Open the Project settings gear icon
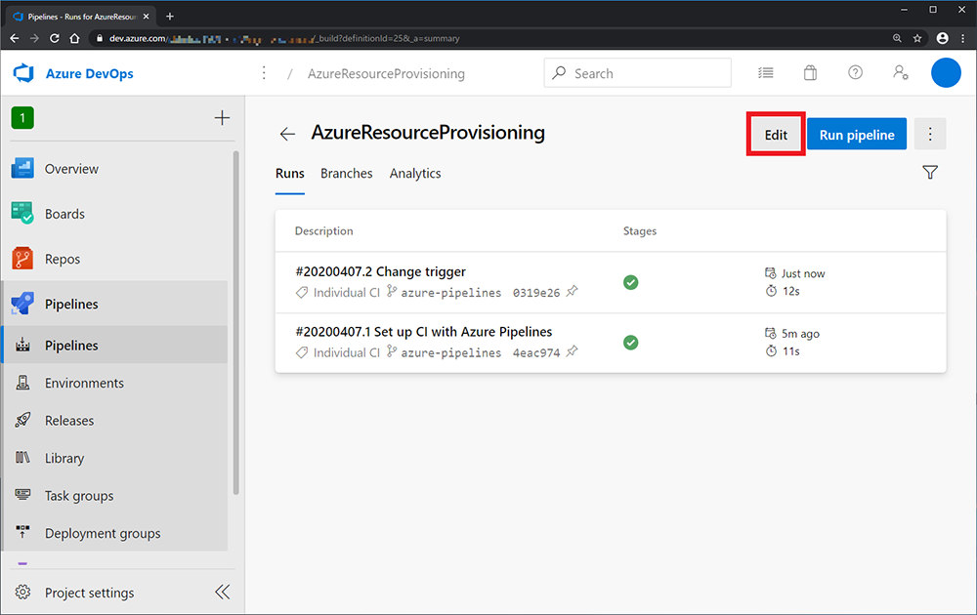The height and width of the screenshot is (615, 977). coord(23,592)
